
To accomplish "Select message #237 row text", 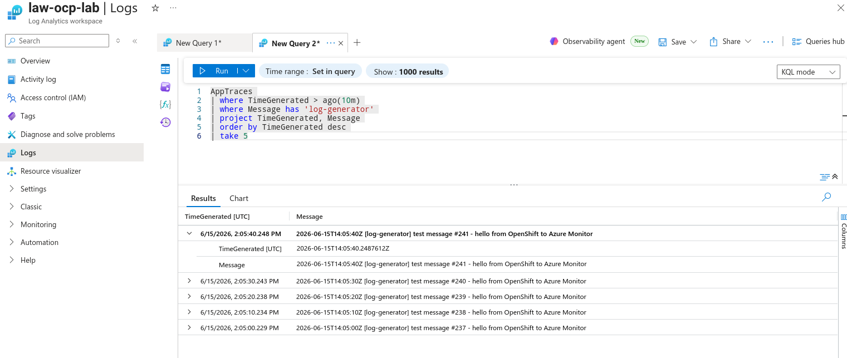I will [441, 328].
